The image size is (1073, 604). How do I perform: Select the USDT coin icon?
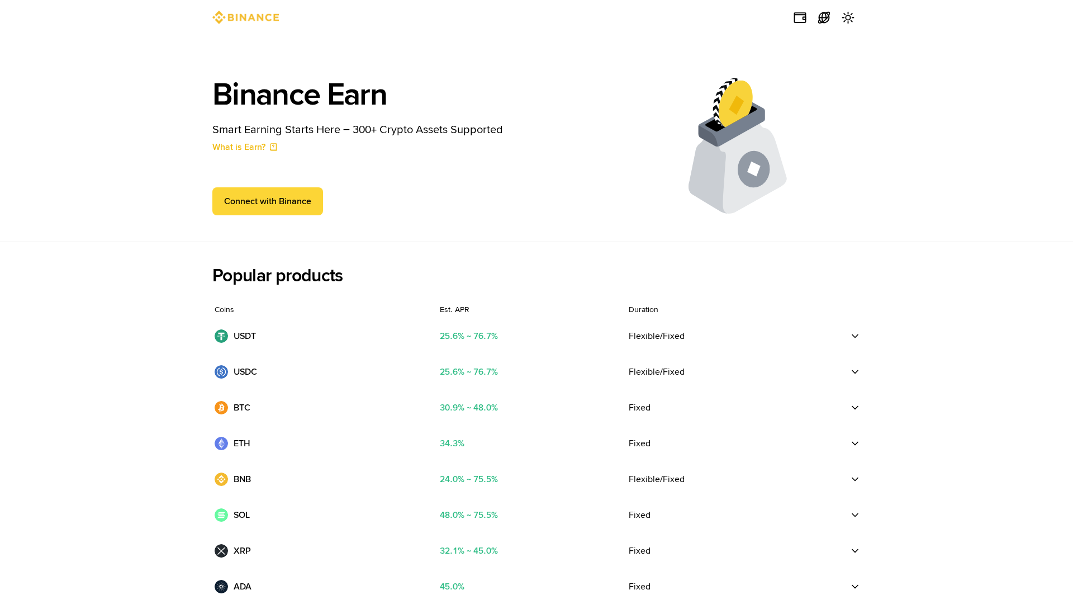click(x=221, y=336)
